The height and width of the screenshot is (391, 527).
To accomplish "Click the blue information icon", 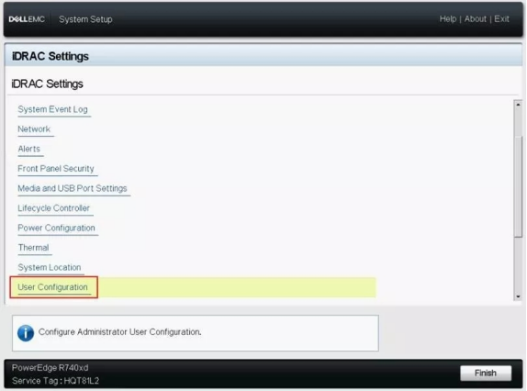I will 26,333.
